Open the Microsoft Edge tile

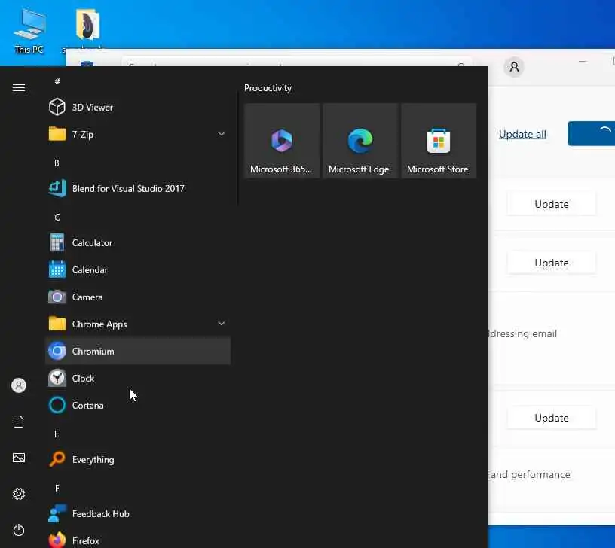360,141
